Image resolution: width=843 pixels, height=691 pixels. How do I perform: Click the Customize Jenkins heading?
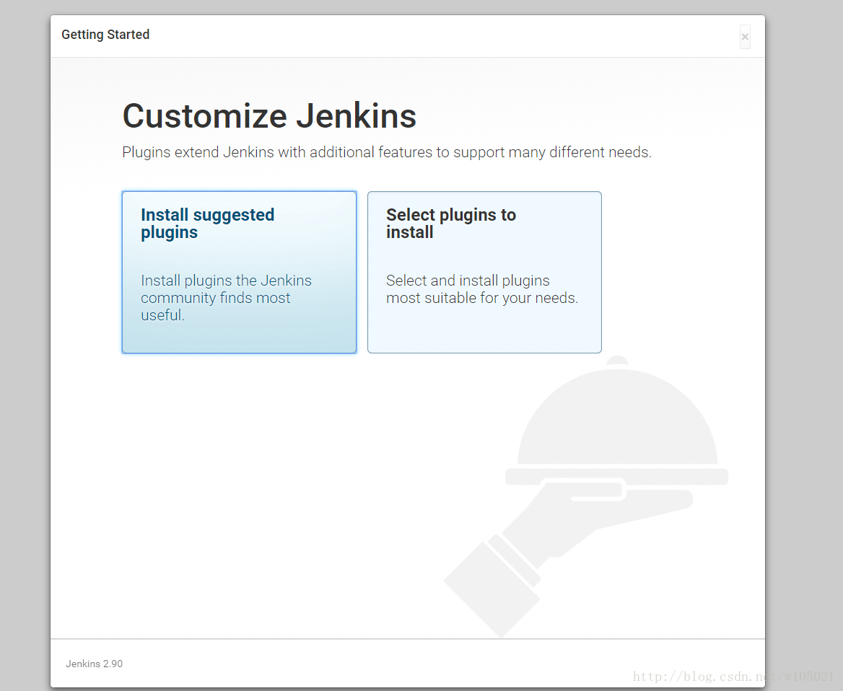point(269,116)
